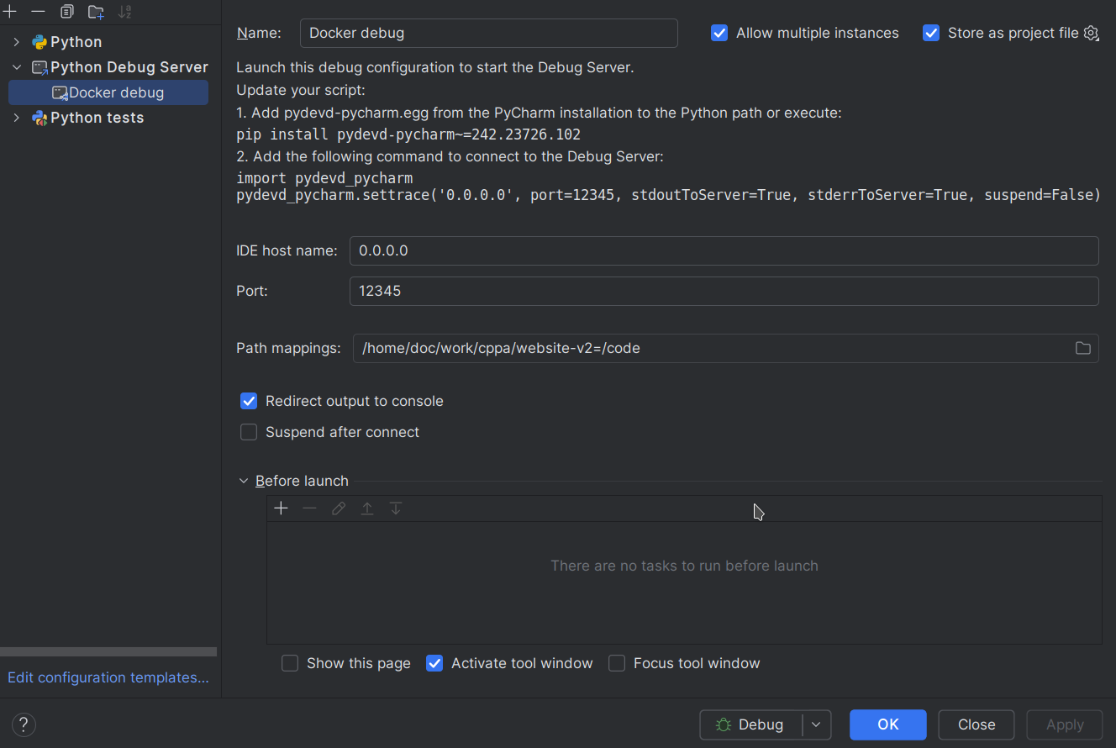Disable Redirect output to console
Image resolution: width=1116 pixels, height=748 pixels.
249,401
